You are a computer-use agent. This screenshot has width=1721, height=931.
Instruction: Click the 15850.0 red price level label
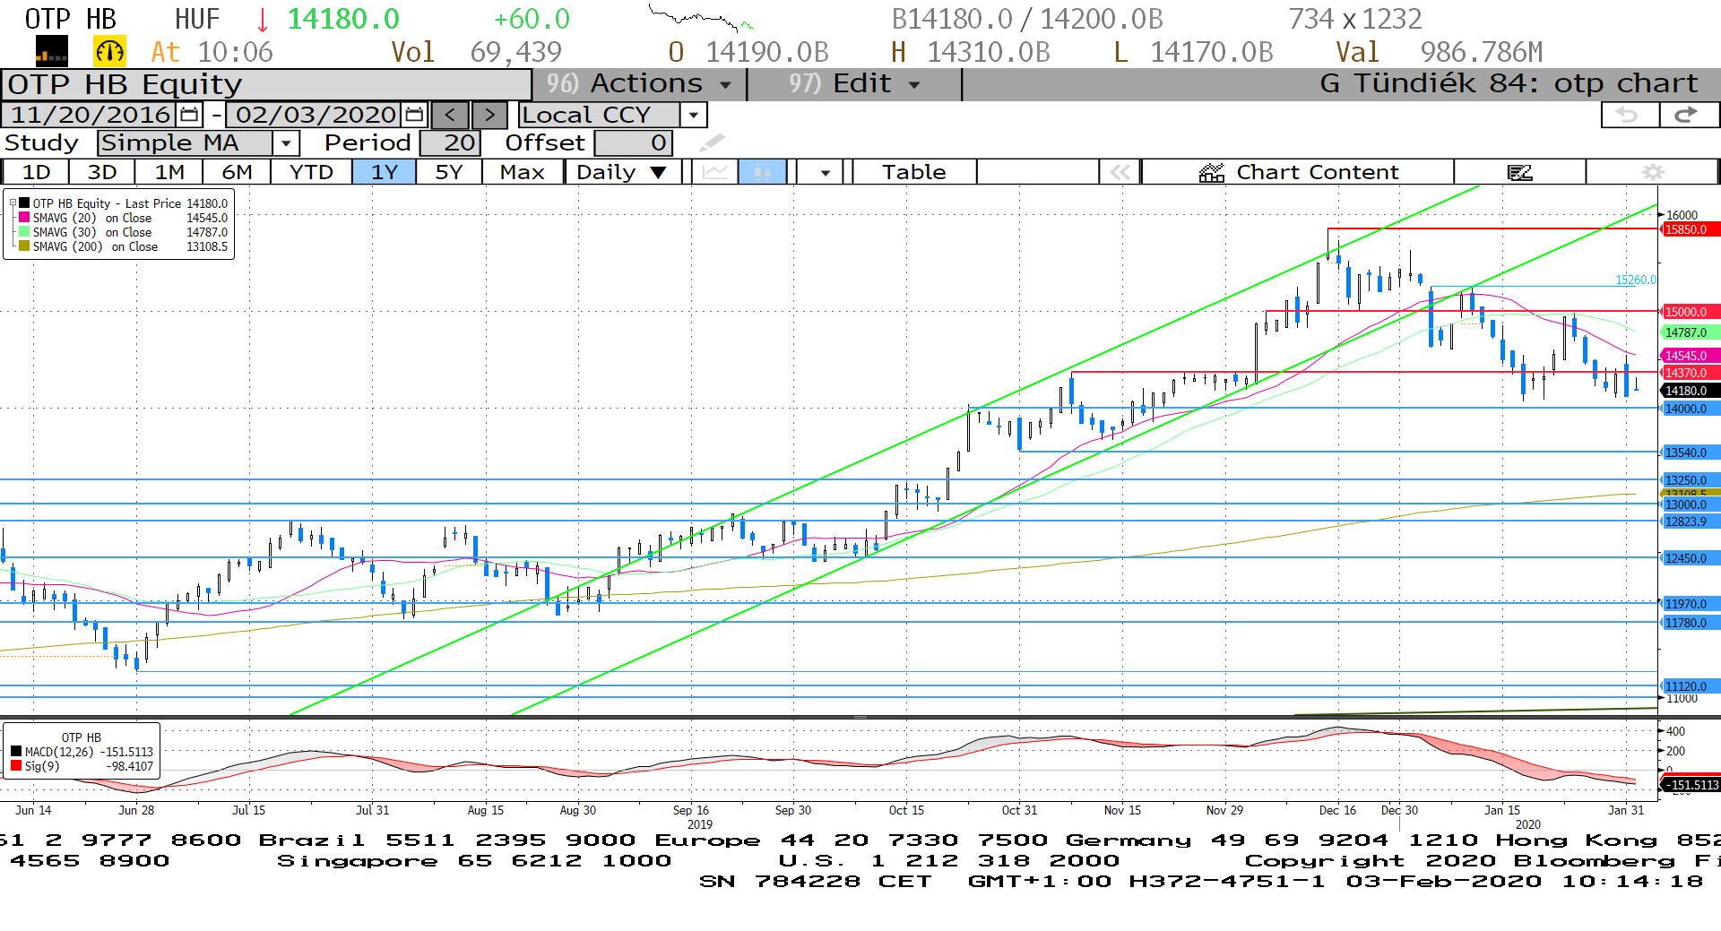pos(1689,229)
